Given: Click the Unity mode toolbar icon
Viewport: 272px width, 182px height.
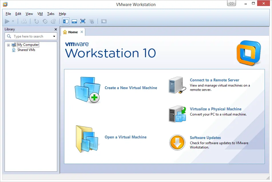Looking at the screenshot, I should pyautogui.click(x=92, y=21).
